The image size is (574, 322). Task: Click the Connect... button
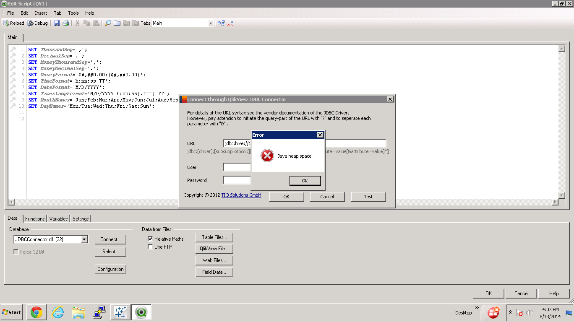pyautogui.click(x=110, y=239)
